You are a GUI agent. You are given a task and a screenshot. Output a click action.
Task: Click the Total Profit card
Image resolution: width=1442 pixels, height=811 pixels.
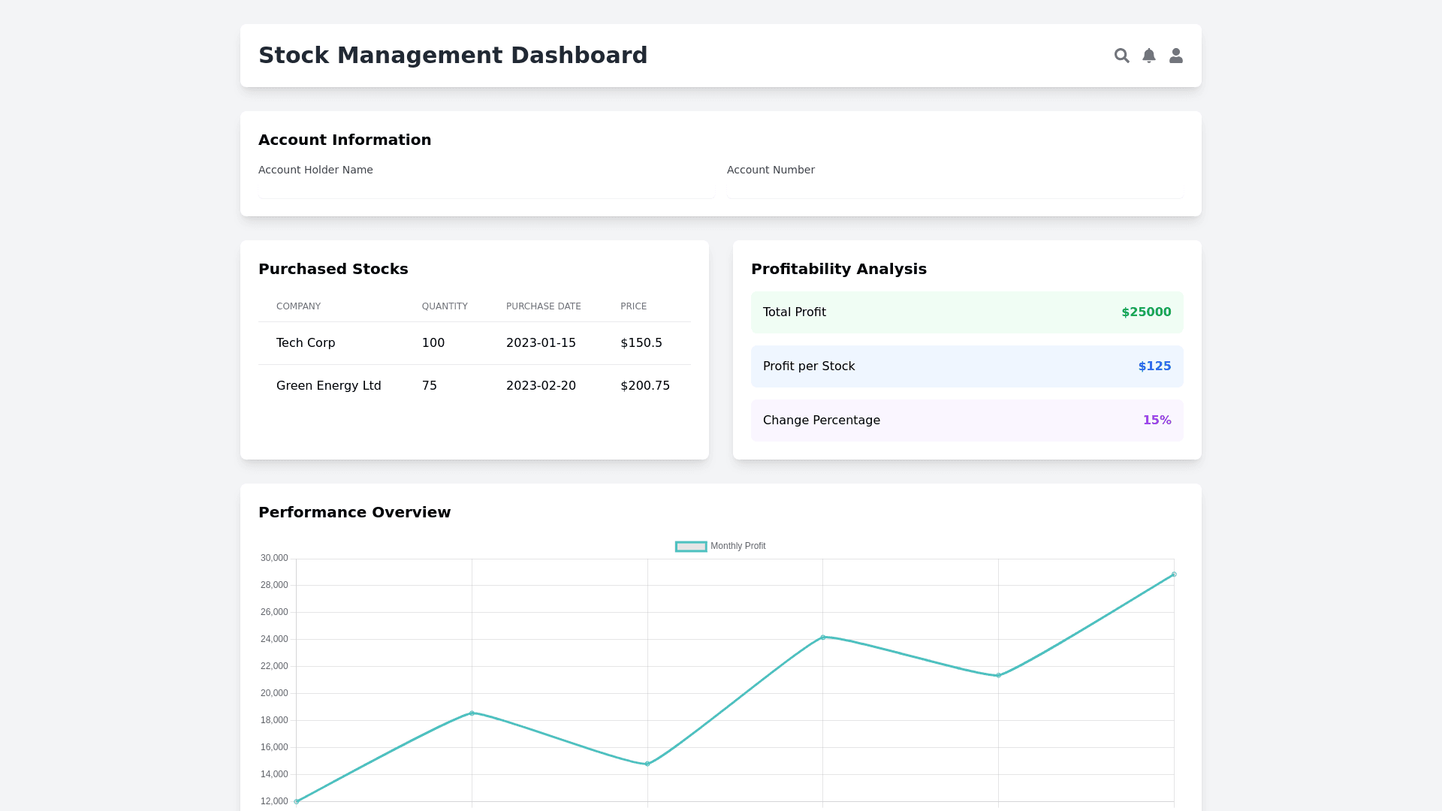(967, 312)
